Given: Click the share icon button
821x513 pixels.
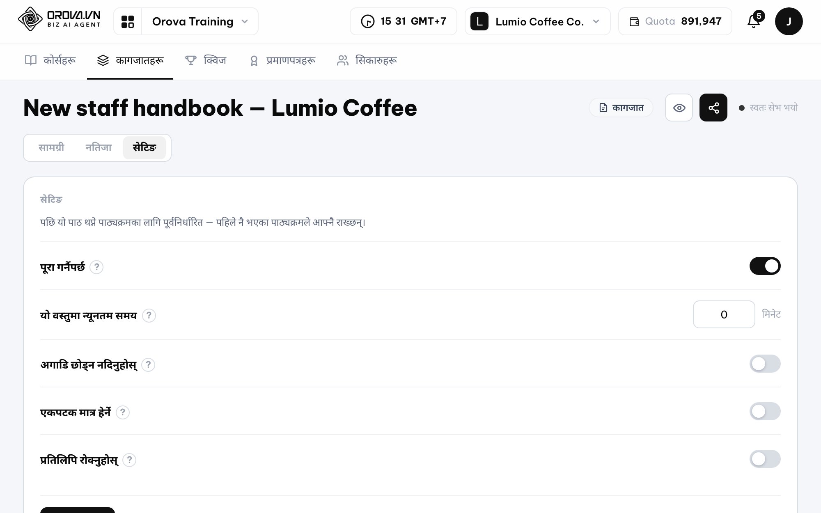Looking at the screenshot, I should [713, 108].
